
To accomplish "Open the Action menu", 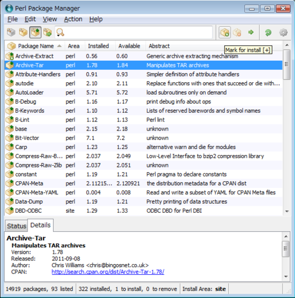I will point(73,19).
